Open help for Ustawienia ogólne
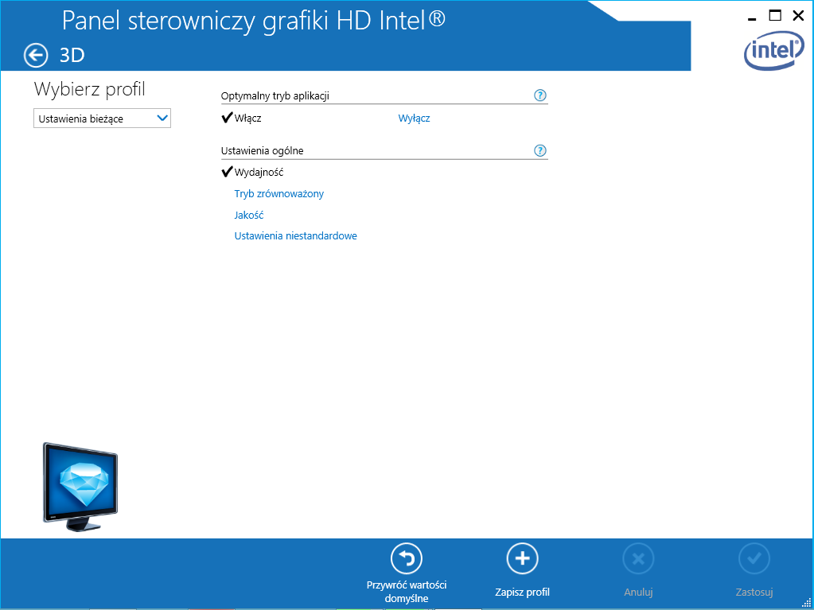The width and height of the screenshot is (814, 610). click(540, 151)
